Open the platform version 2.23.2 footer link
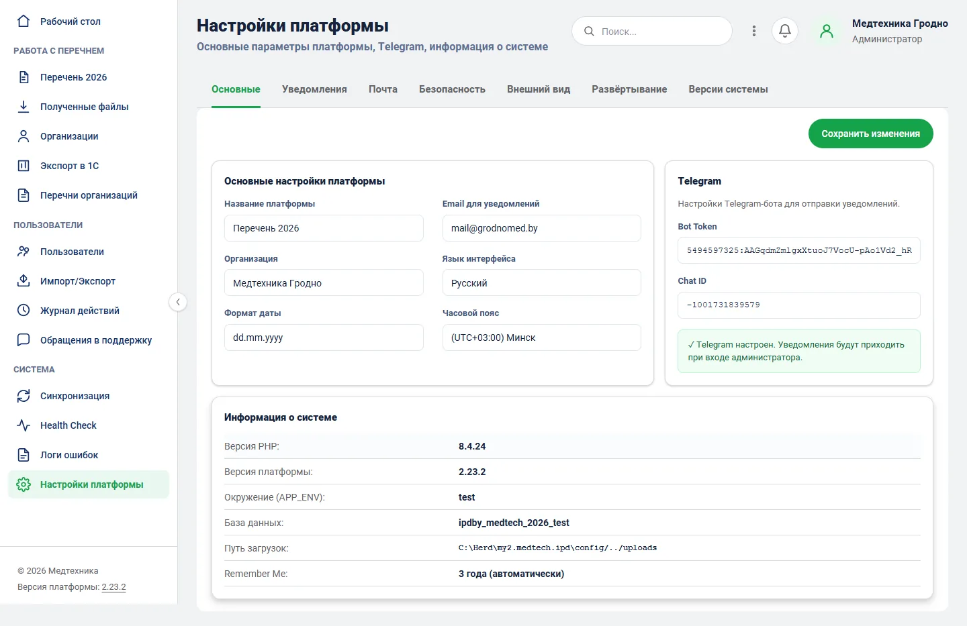This screenshot has height=626, width=967. click(x=113, y=587)
